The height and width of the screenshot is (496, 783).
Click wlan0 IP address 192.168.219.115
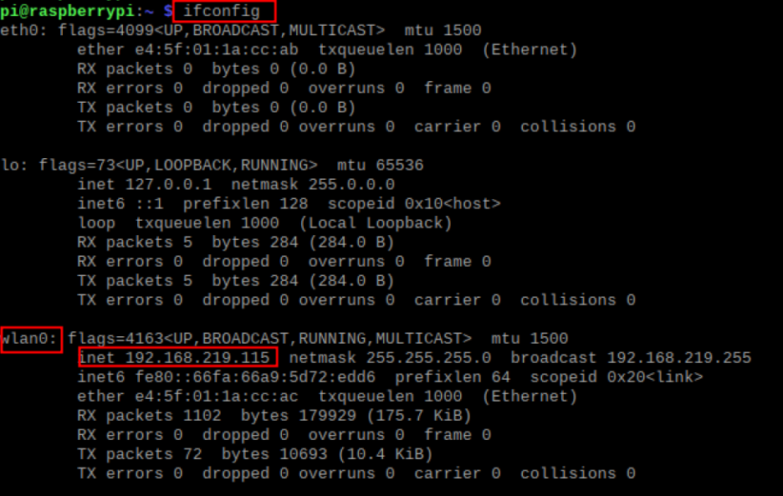(x=197, y=358)
